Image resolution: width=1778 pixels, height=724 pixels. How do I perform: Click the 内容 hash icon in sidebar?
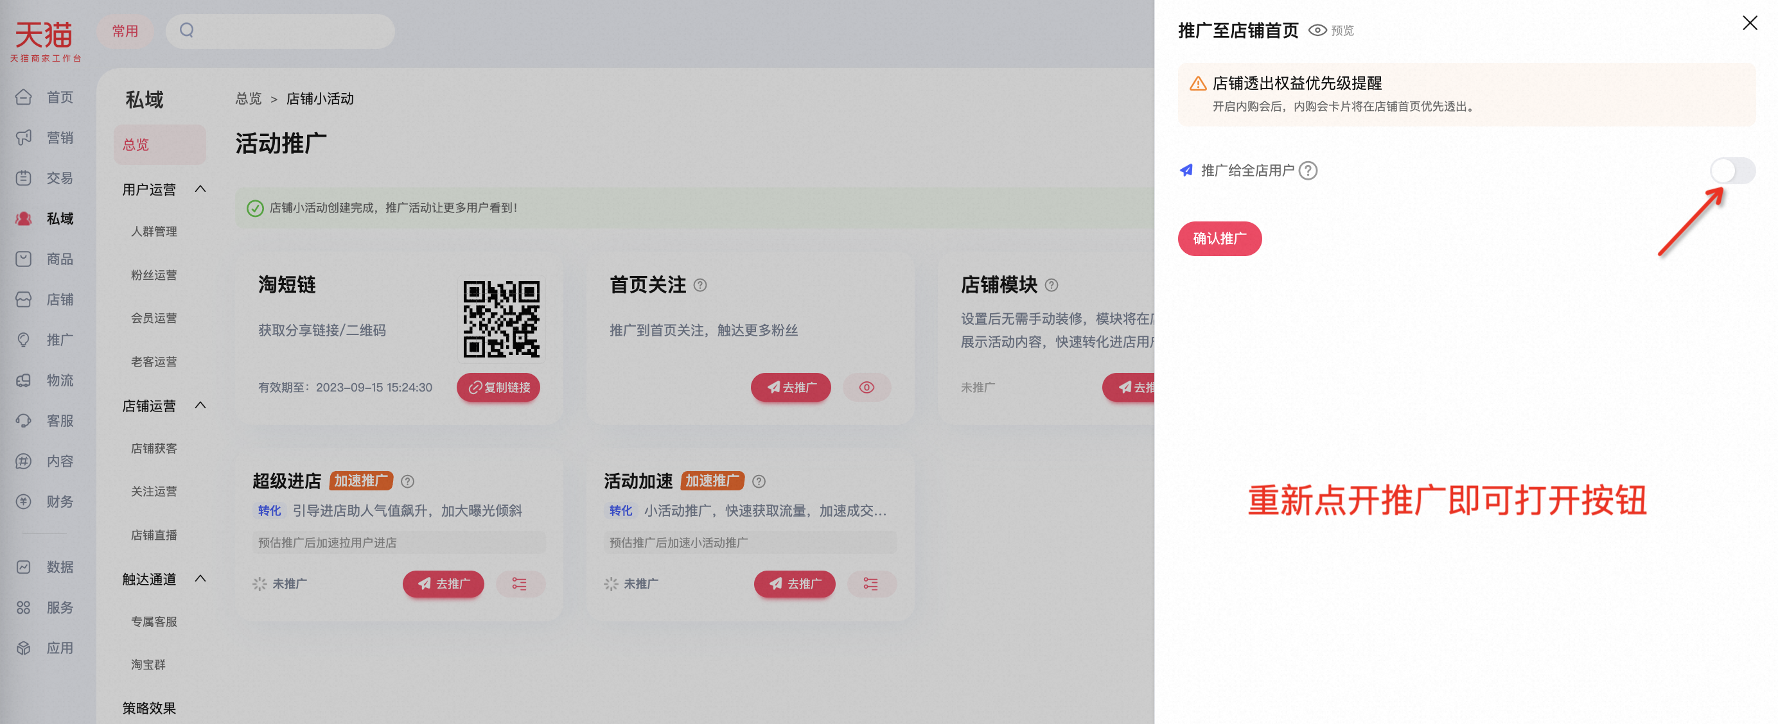24,461
